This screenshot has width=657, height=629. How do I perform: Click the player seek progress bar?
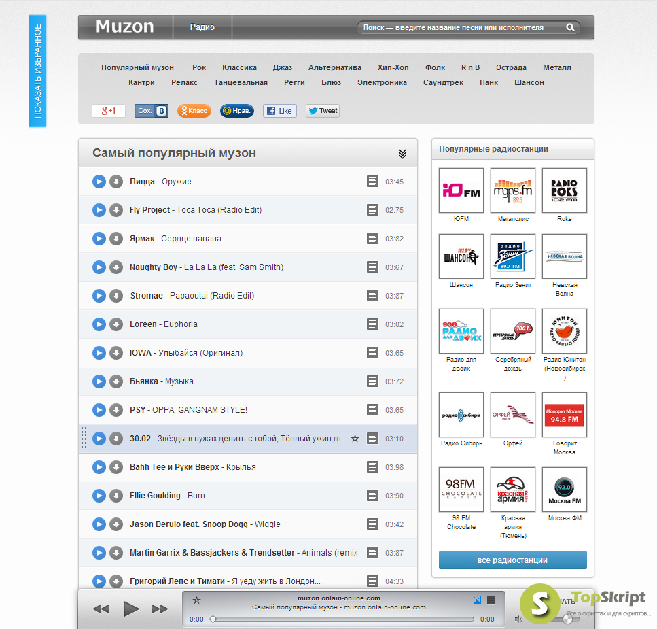coord(344,619)
